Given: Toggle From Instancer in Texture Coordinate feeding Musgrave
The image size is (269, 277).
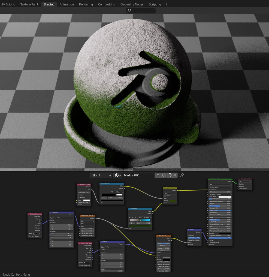Looking at the screenshot, I should 29,236.
